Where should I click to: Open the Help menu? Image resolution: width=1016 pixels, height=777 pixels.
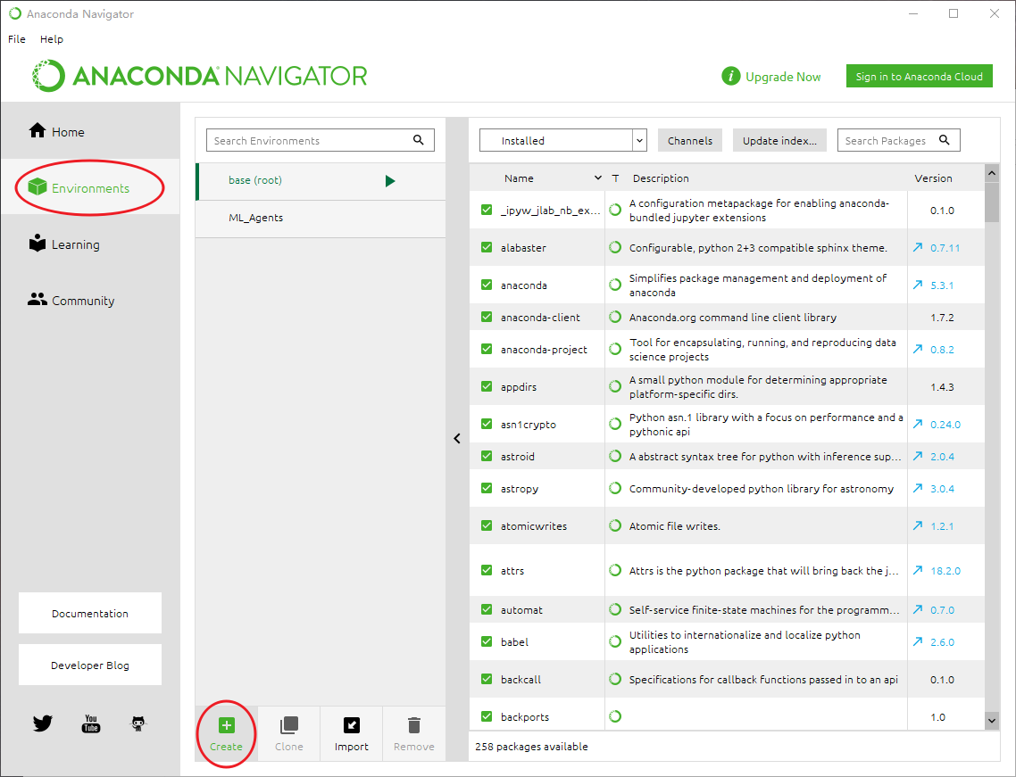click(52, 39)
